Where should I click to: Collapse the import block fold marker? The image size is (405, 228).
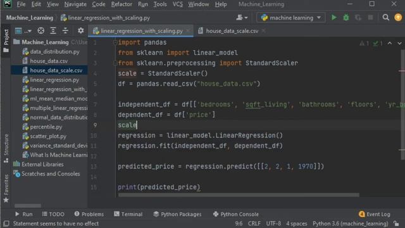(115, 42)
